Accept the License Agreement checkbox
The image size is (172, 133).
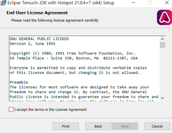pyautogui.click(x=11, y=109)
